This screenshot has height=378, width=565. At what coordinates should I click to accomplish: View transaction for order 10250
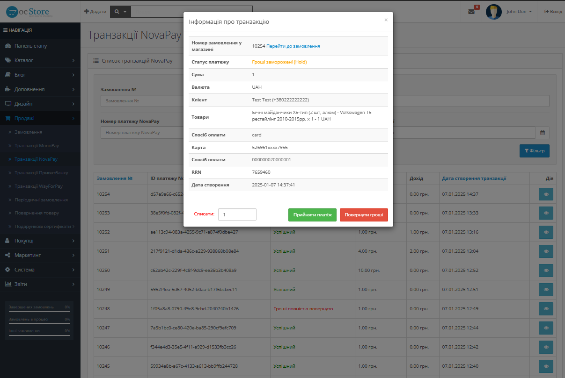[x=546, y=271]
